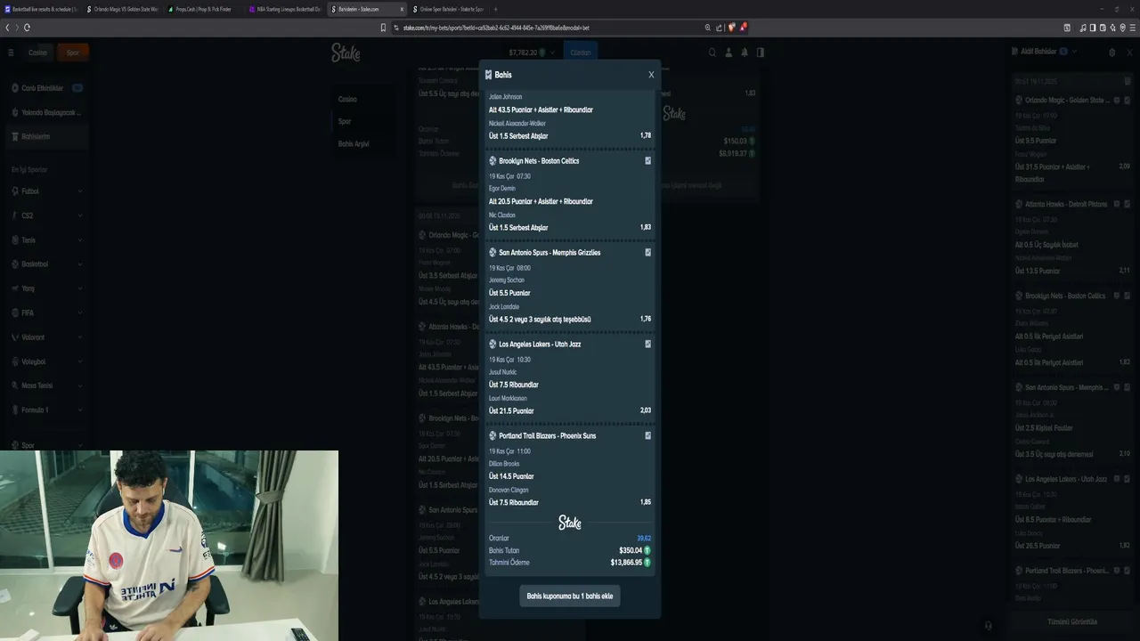The height and width of the screenshot is (641, 1140).
Task: Click the Masa Tenisi sport icon
Action: pyautogui.click(x=15, y=385)
